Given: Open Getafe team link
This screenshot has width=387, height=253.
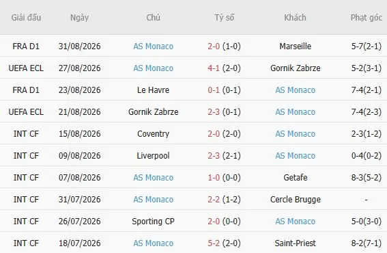Looking at the screenshot, I should point(295,178).
